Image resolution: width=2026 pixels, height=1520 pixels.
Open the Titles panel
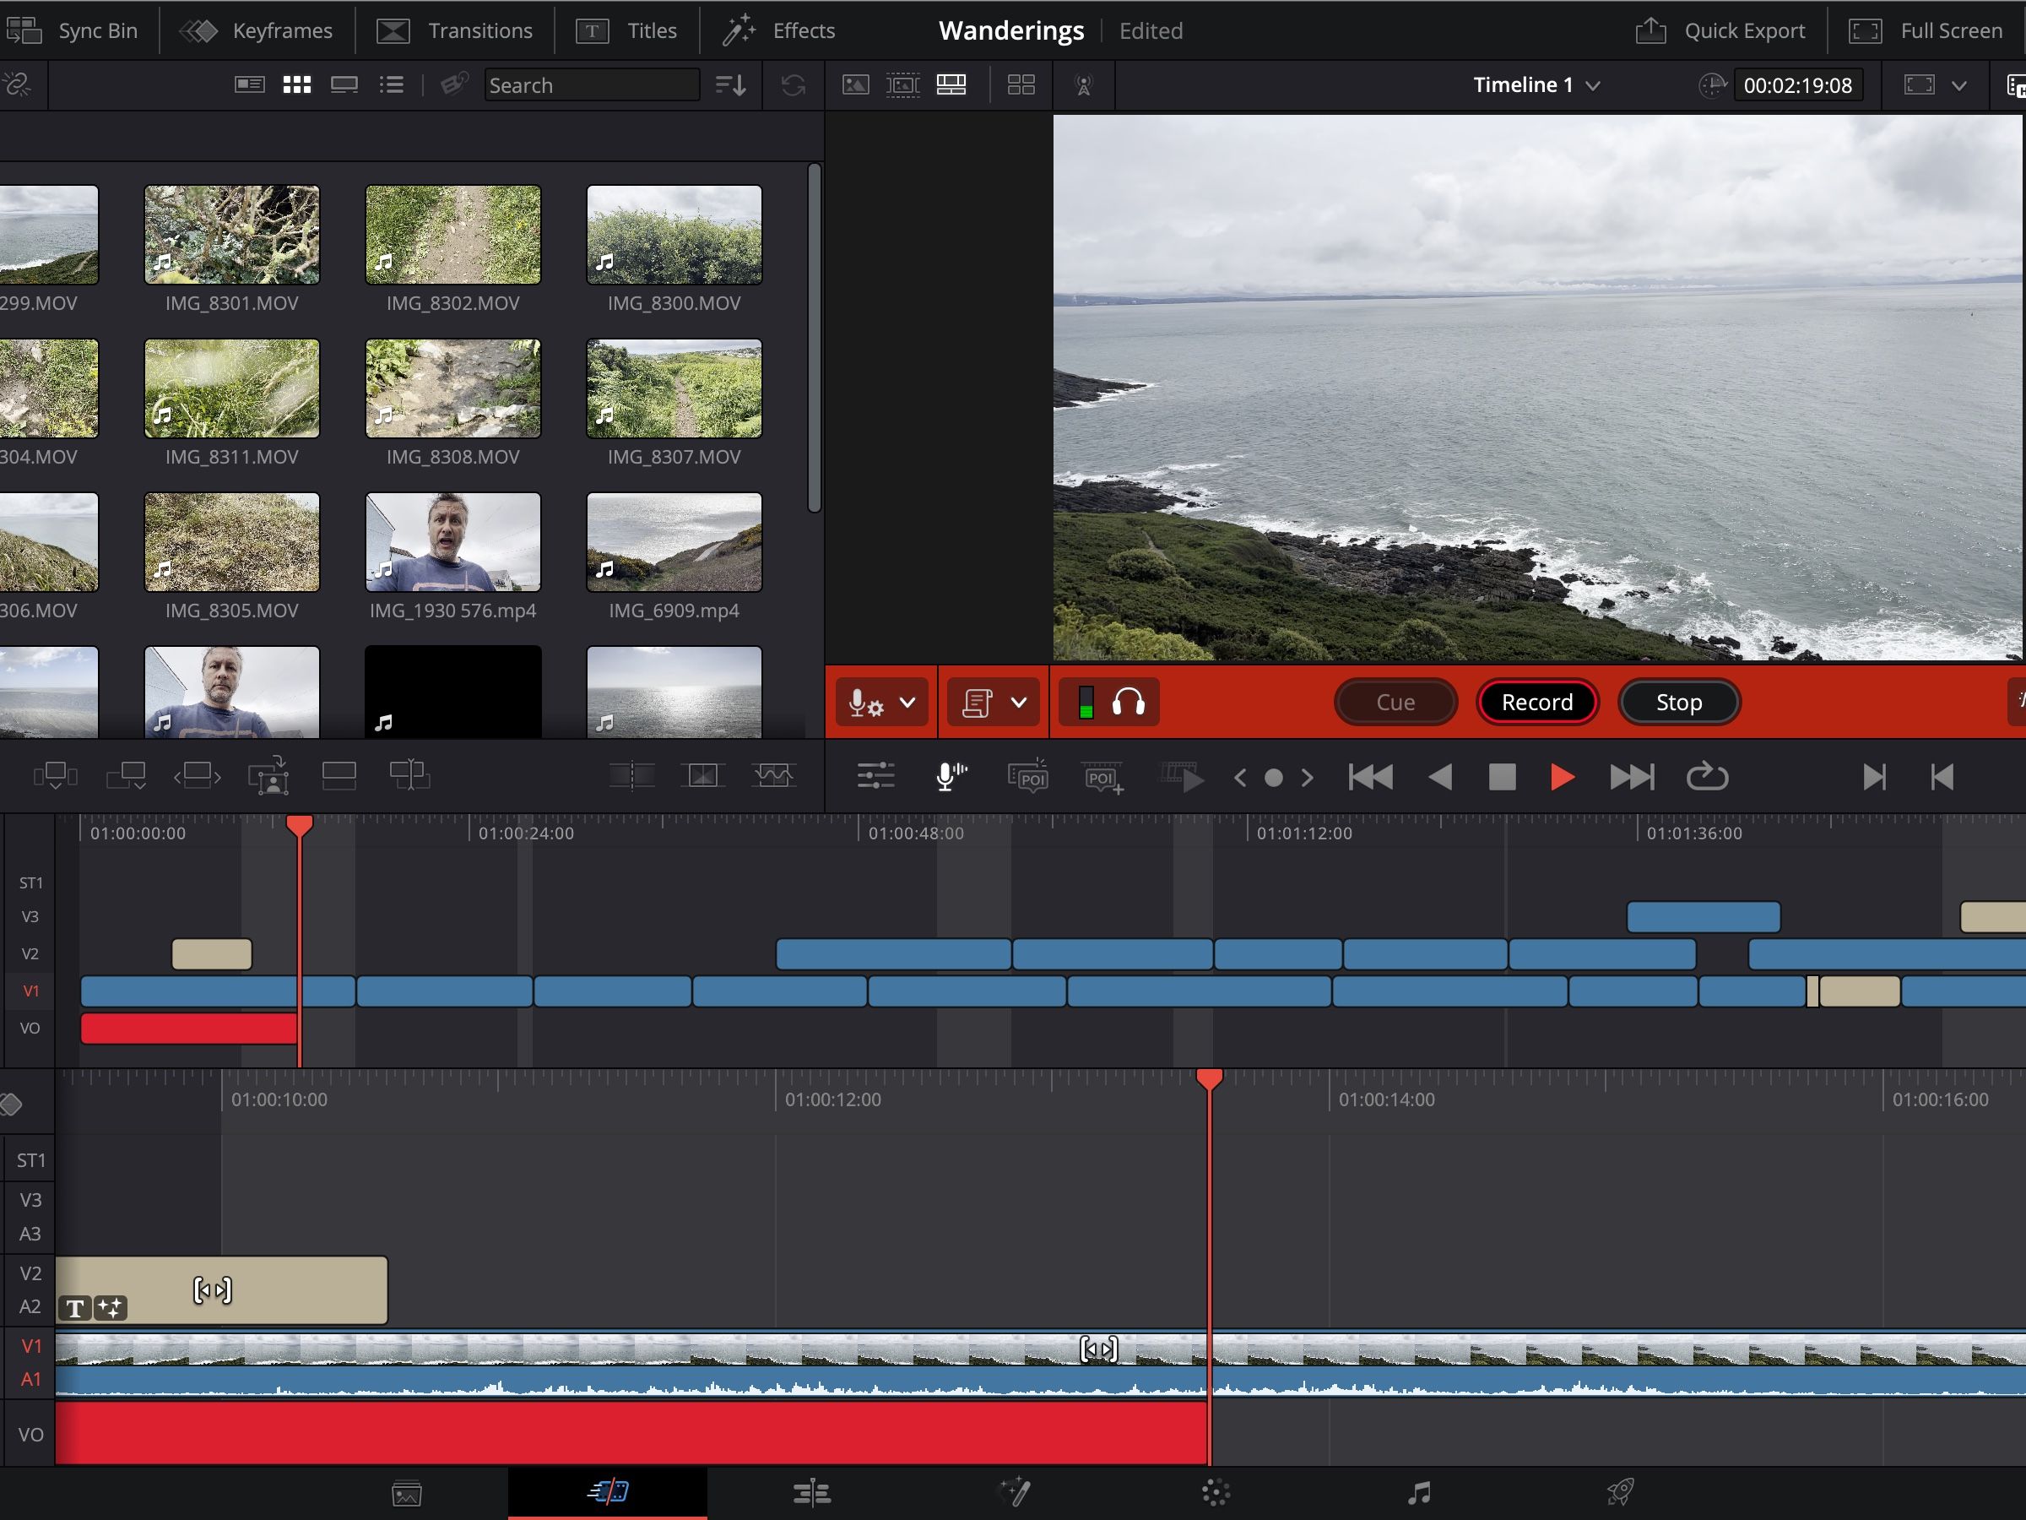[x=629, y=30]
